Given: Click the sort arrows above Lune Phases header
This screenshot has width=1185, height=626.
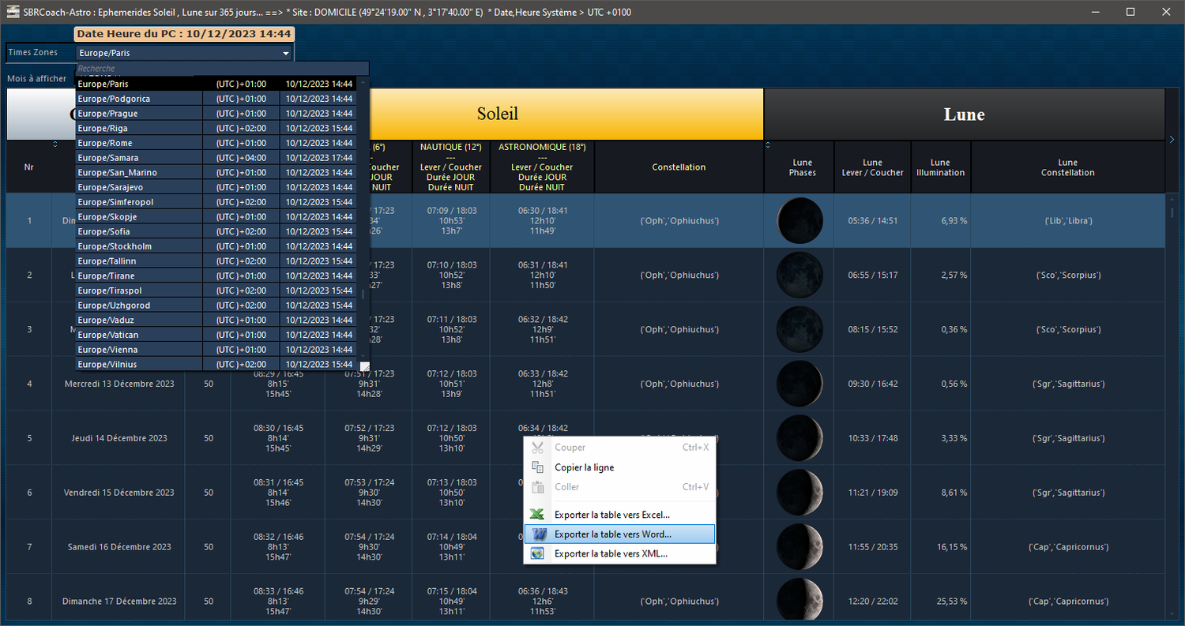Looking at the screenshot, I should click(x=768, y=144).
